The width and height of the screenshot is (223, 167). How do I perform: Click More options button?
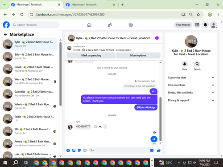tap(138, 55)
